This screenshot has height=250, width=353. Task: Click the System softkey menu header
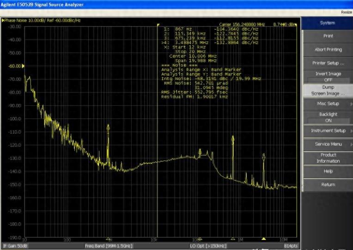pyautogui.click(x=328, y=23)
